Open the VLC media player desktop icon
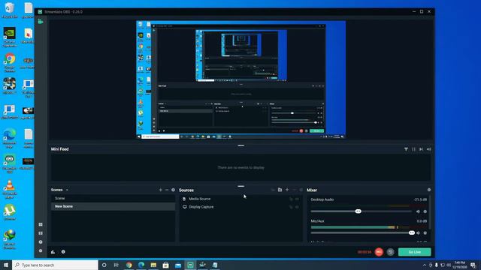The height and width of the screenshot is (270, 481). (x=10, y=189)
